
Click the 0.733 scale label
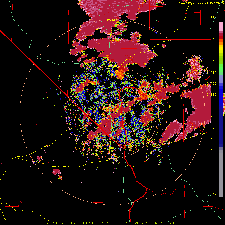[212, 84]
